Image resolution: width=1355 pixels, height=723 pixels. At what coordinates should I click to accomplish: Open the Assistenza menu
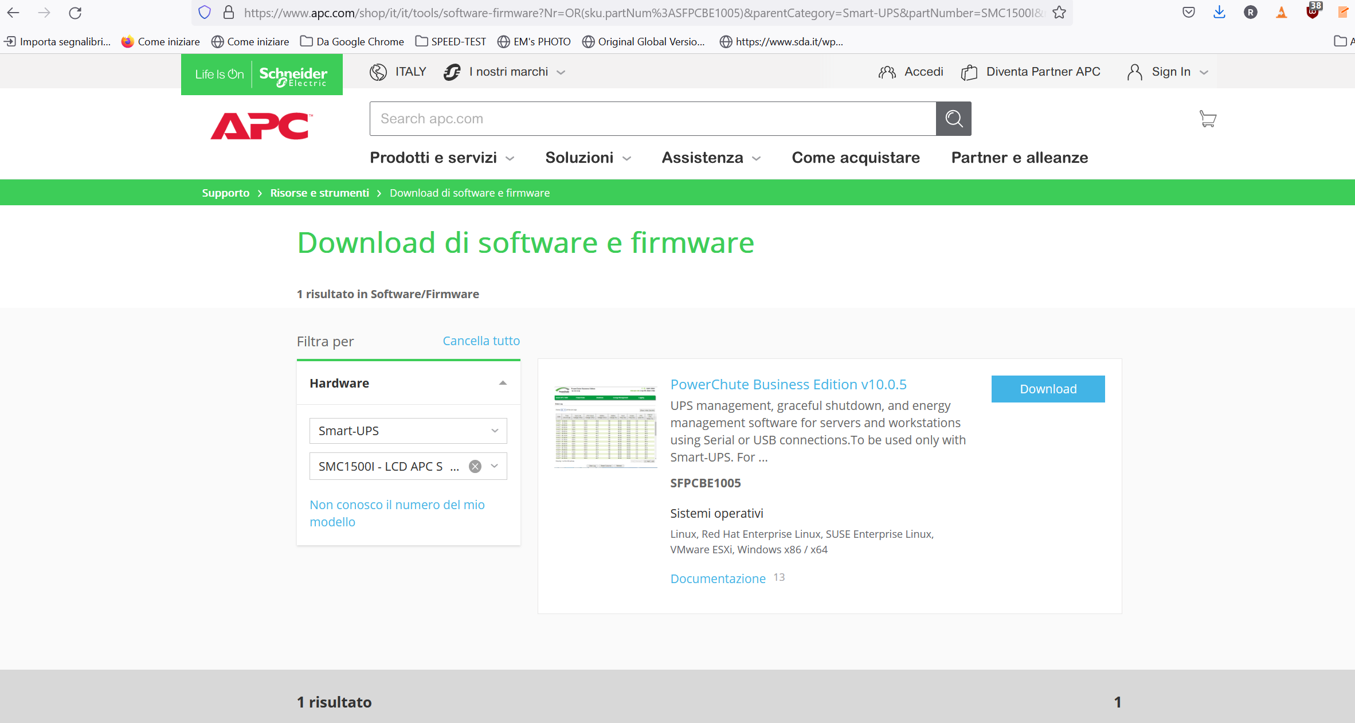(x=711, y=158)
